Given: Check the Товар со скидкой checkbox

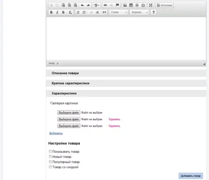Looking at the screenshot, I should pyautogui.click(x=50, y=167).
